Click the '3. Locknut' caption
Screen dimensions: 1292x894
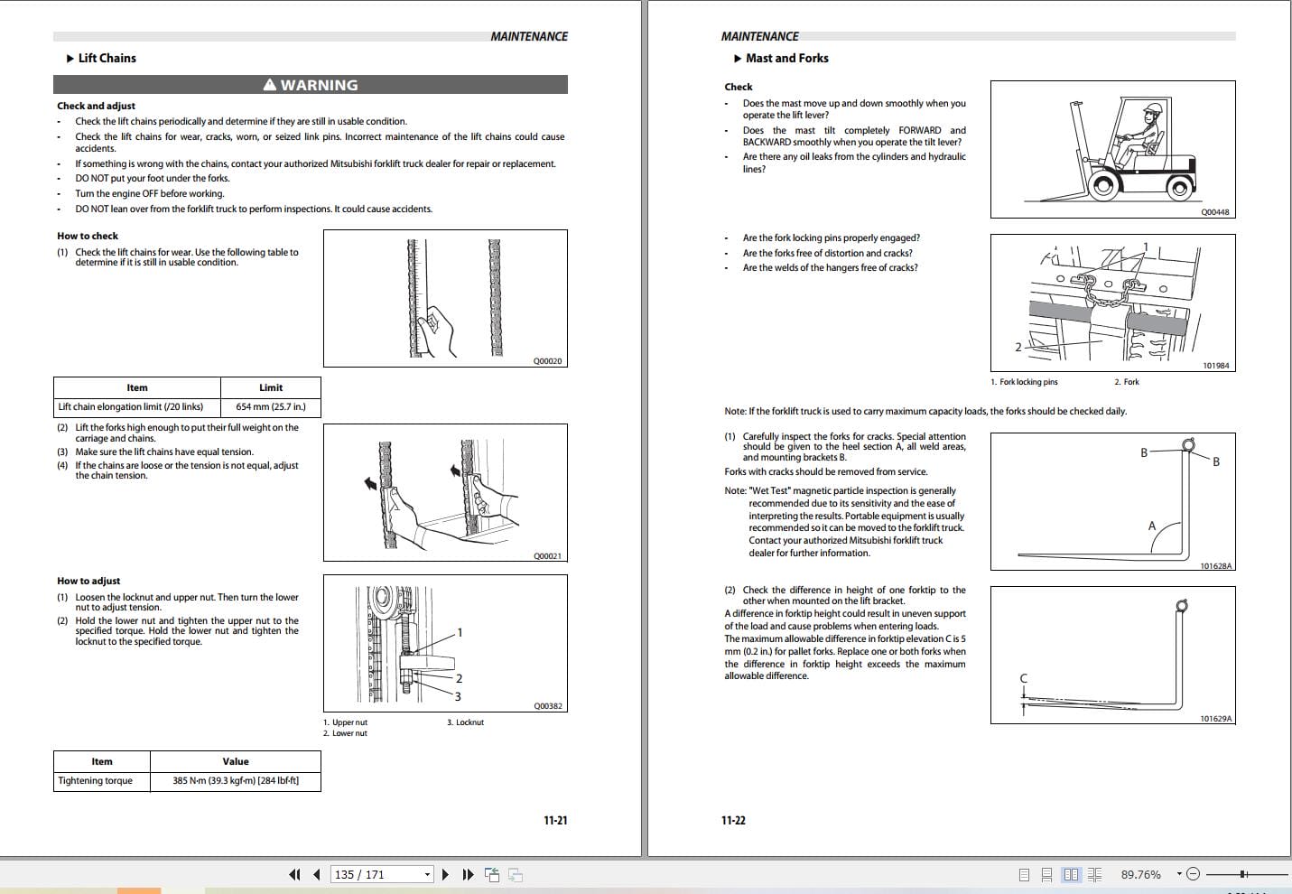click(x=465, y=722)
